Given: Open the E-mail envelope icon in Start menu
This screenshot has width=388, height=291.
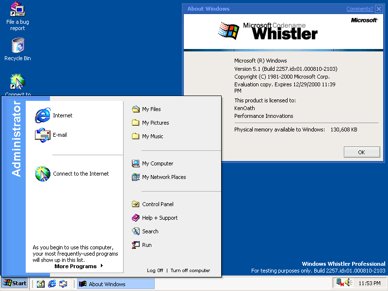Looking at the screenshot, I should tap(43, 135).
